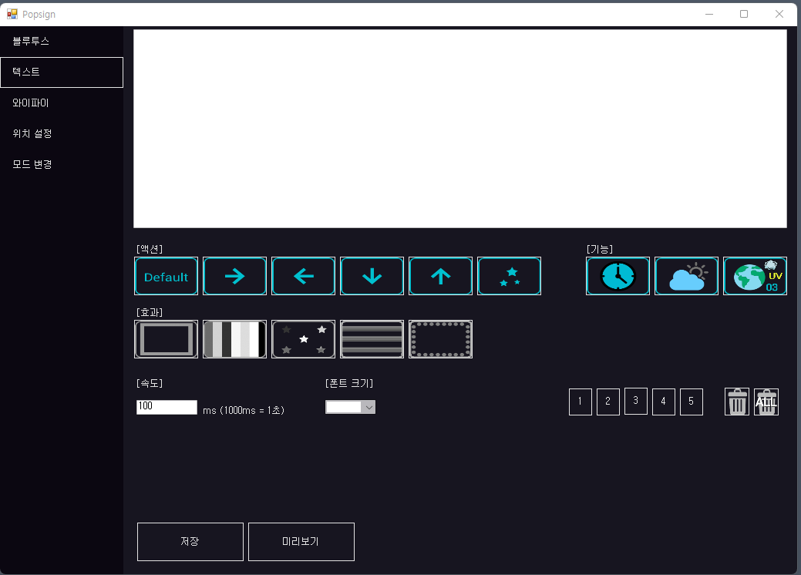Click the delete ALL trash icon

point(766,402)
